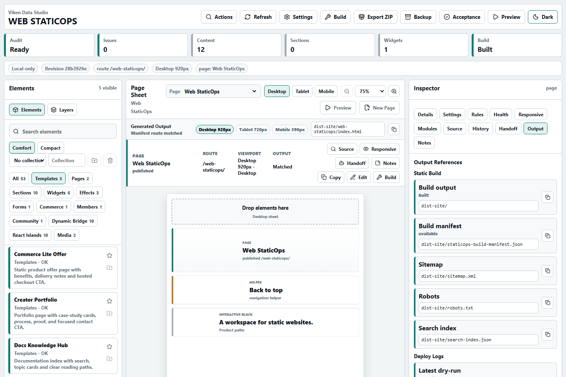Screen dimensions: 566x377
Task: Filter elements by Templates 5
Action: pyautogui.click(x=48, y=179)
